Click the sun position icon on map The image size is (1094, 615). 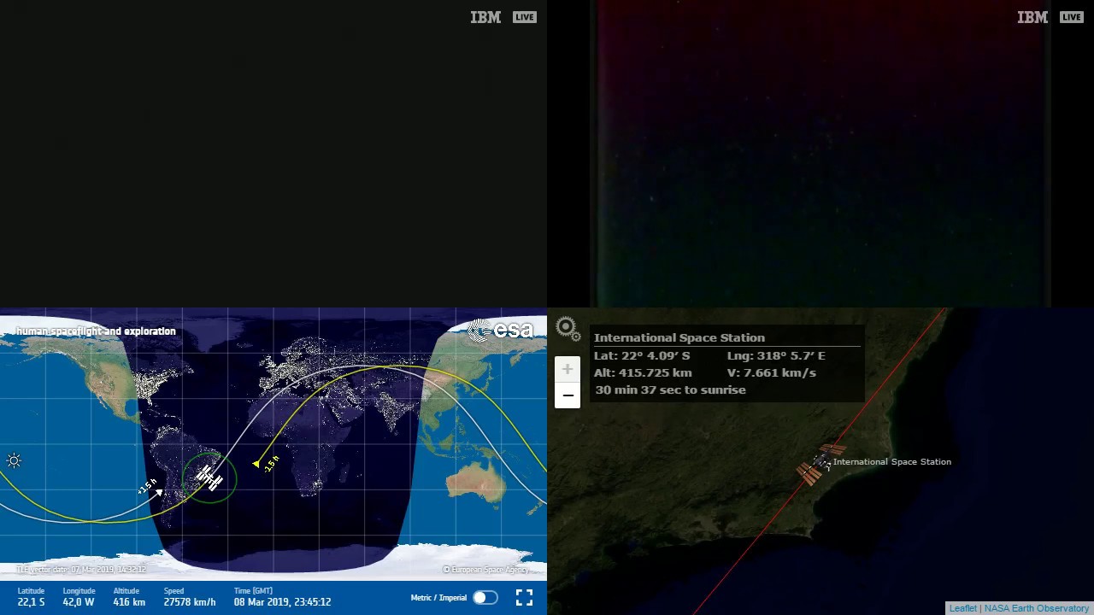pyautogui.click(x=15, y=461)
